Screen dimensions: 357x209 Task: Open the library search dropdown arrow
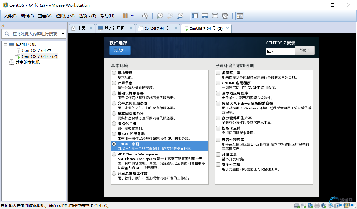tap(63, 34)
